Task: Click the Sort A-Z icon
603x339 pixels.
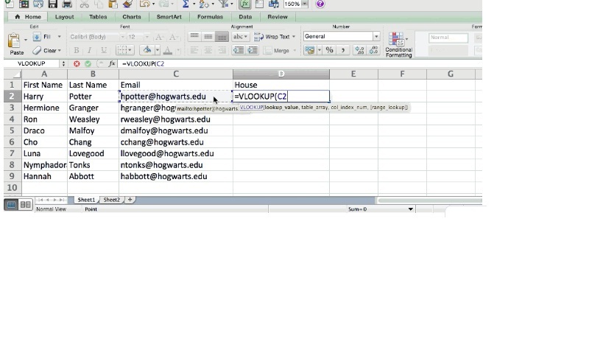Action: pyautogui.click(x=204, y=4)
